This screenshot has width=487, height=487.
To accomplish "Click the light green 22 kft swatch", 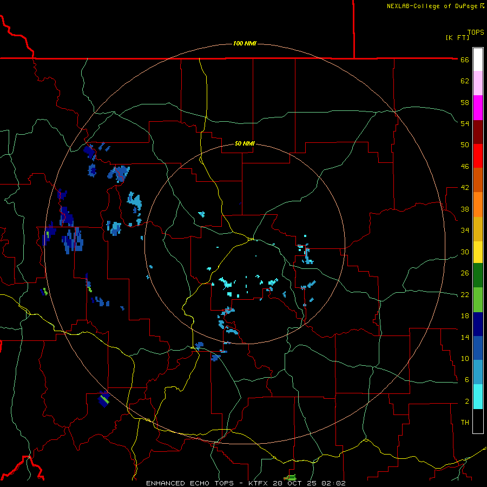I will [478, 300].
